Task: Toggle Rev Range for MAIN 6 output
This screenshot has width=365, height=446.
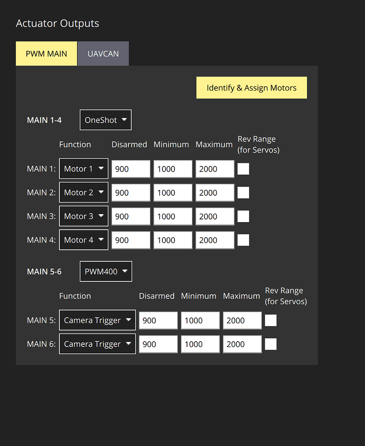Action: 270,343
